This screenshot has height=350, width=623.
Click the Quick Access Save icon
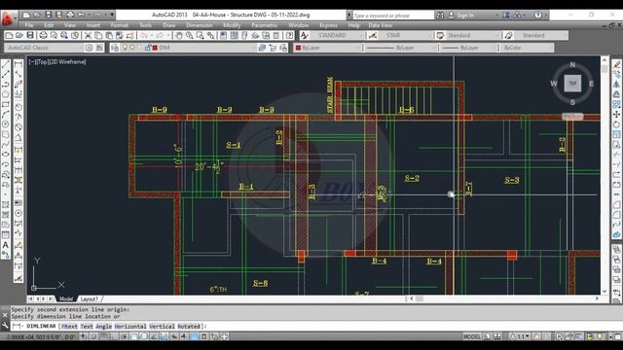[x=48, y=15]
